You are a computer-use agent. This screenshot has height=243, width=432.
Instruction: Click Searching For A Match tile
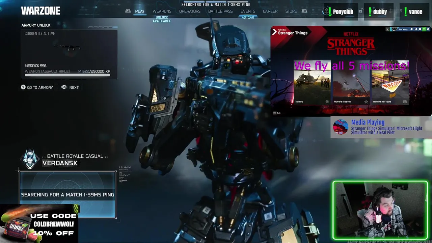67,195
